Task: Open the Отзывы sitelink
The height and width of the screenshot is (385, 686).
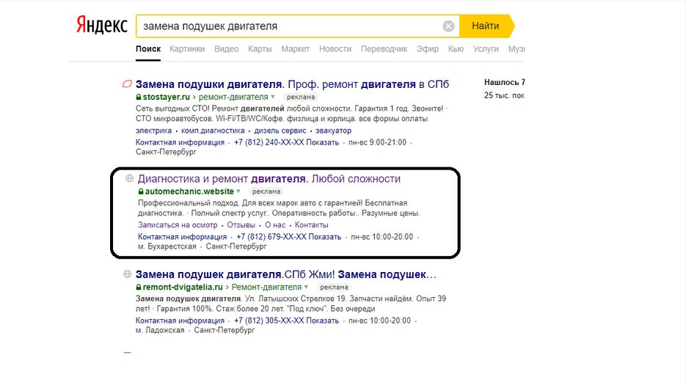Action: (241, 225)
